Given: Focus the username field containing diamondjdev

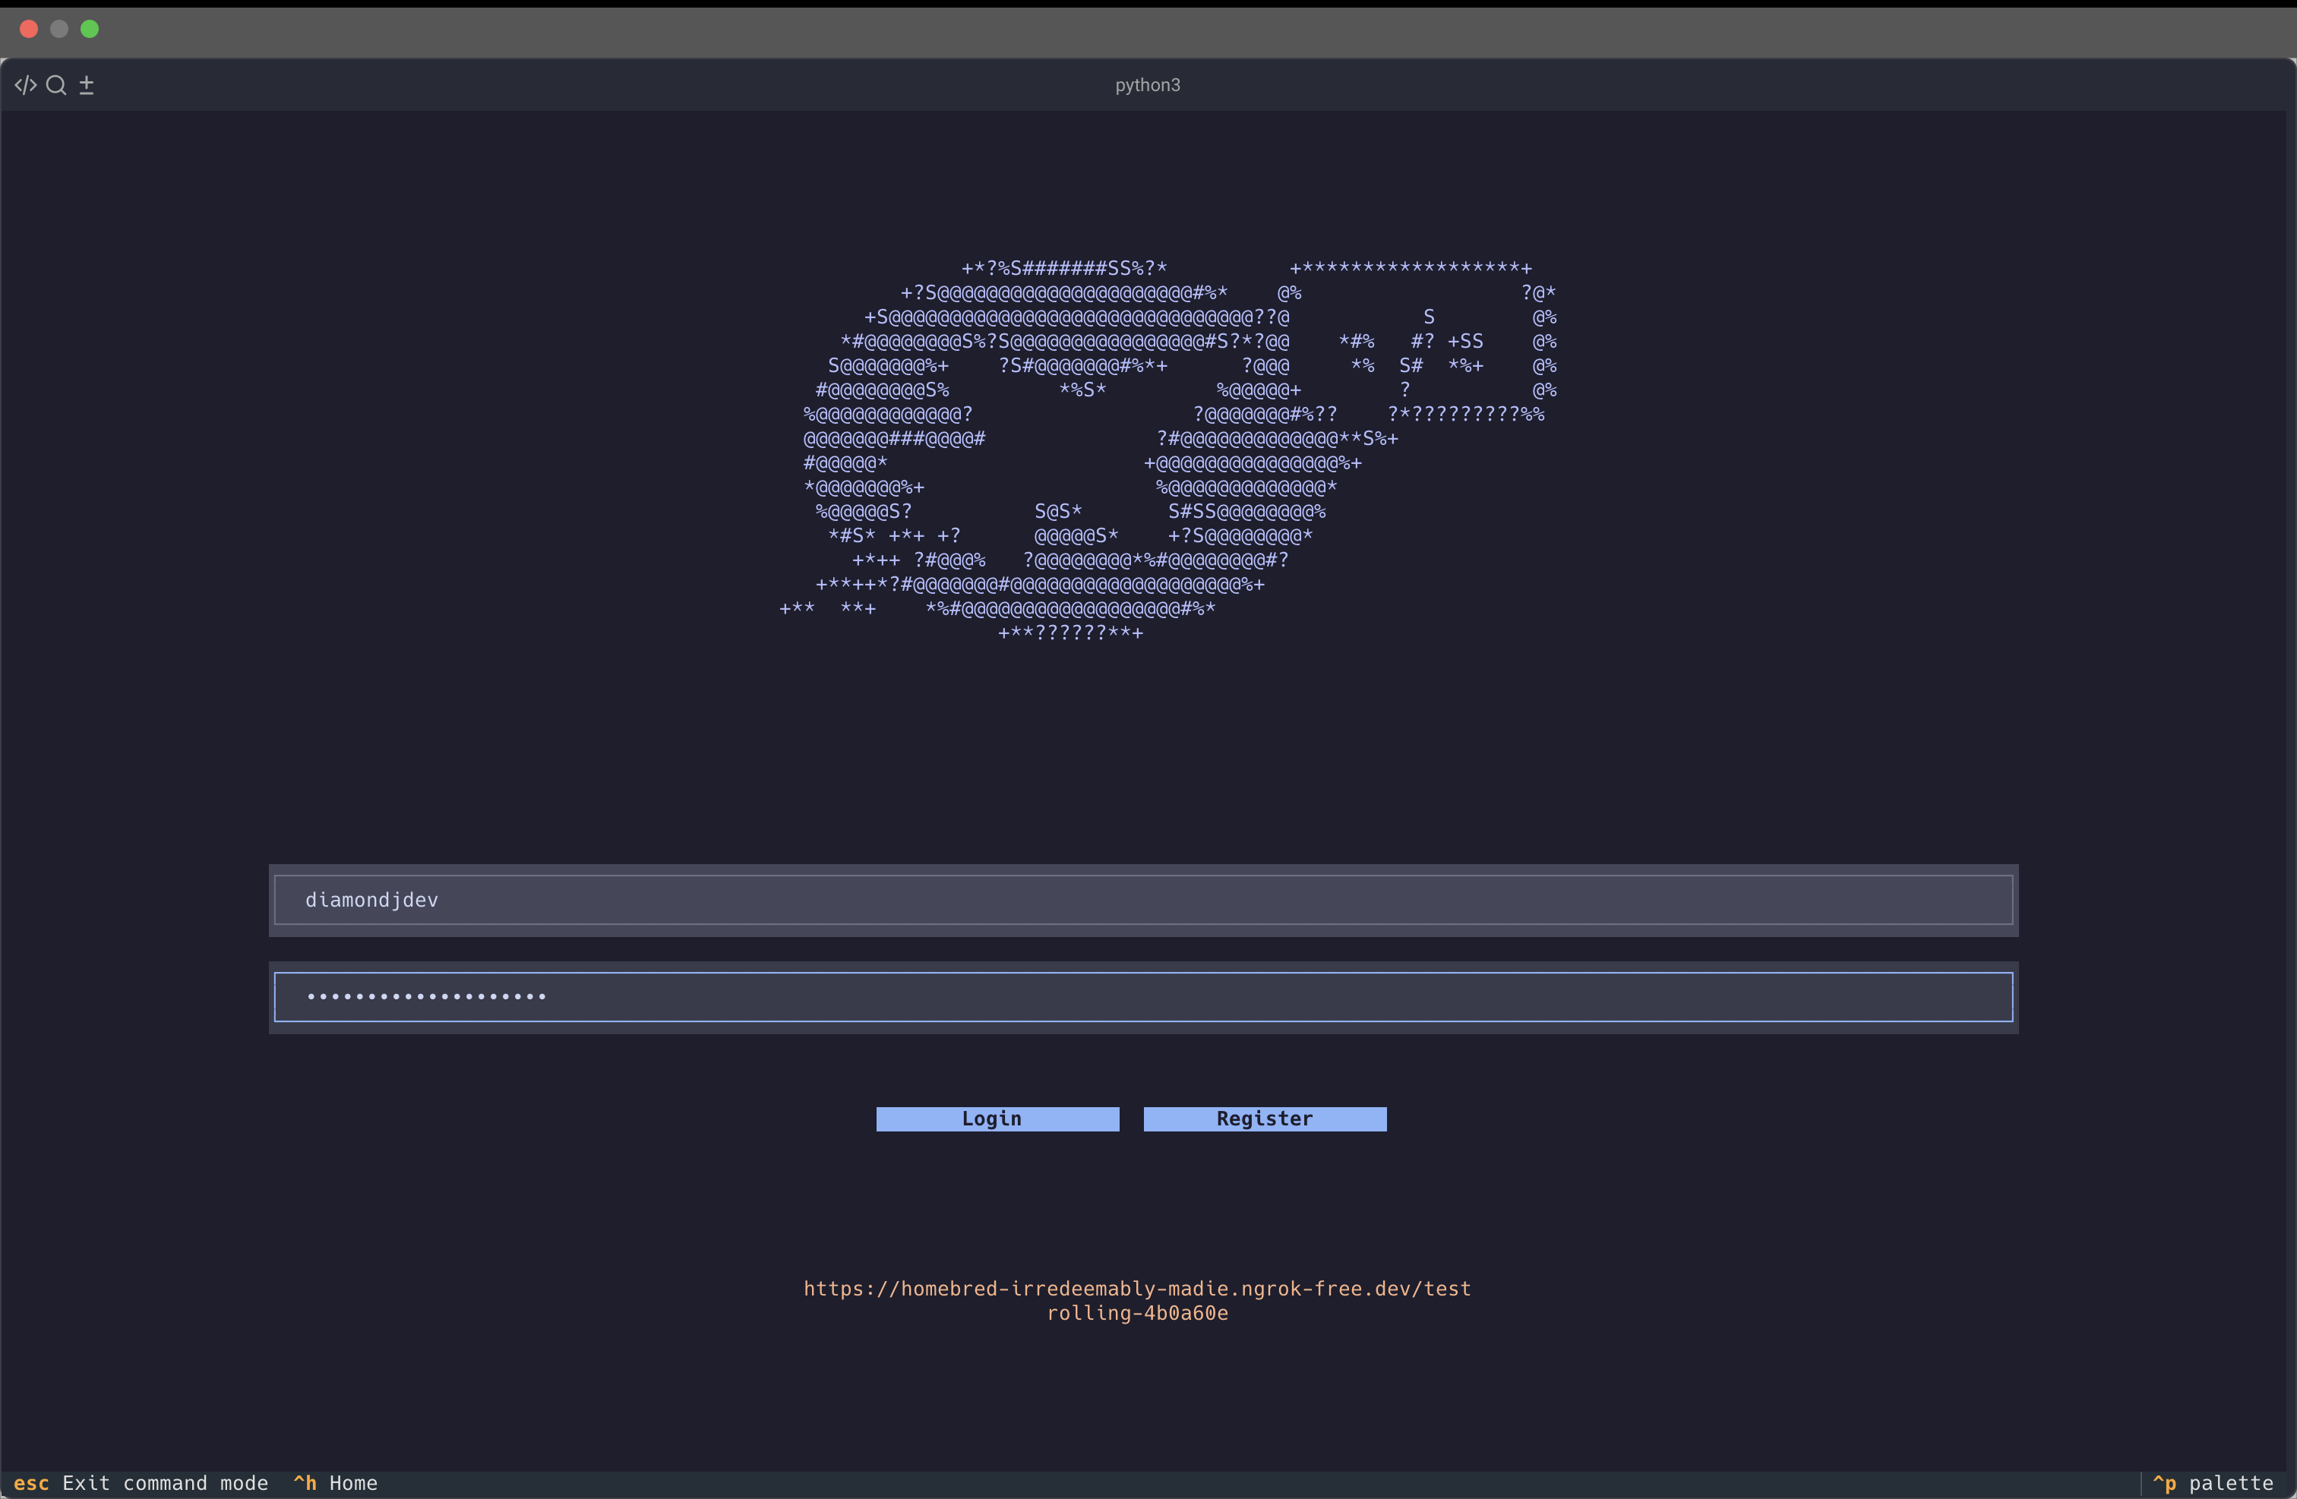Looking at the screenshot, I should 1142,900.
